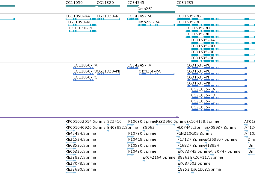255x174 pixels.
Task: Select EST IP10530.5prime
Action: [142, 146]
